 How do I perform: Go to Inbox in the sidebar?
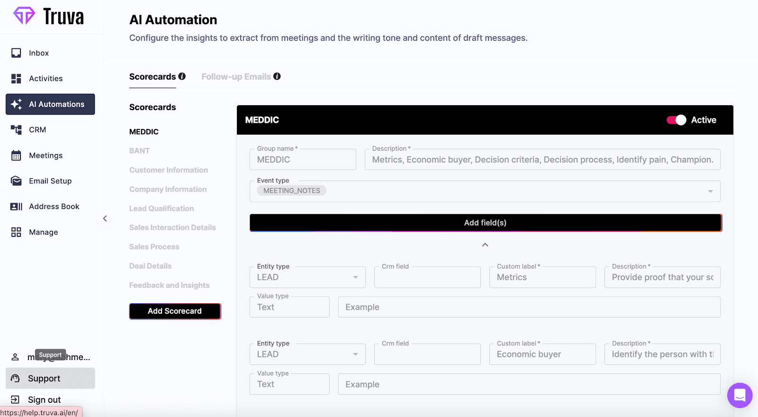tap(50, 53)
